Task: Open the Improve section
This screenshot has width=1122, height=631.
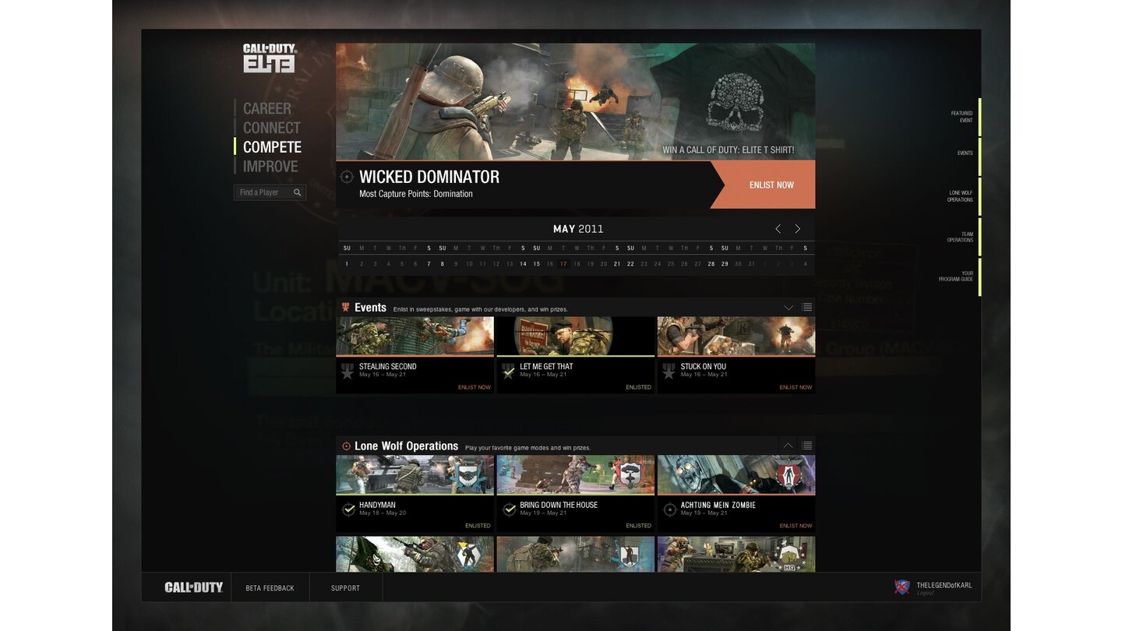Action: pos(270,167)
